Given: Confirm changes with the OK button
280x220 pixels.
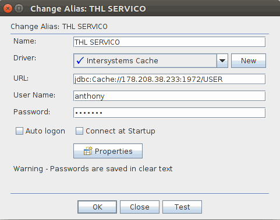Looking at the screenshot, I should [x=97, y=207].
